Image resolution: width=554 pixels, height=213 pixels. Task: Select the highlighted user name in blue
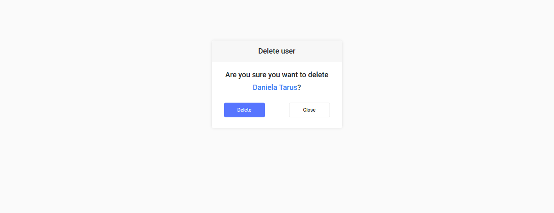(275, 87)
